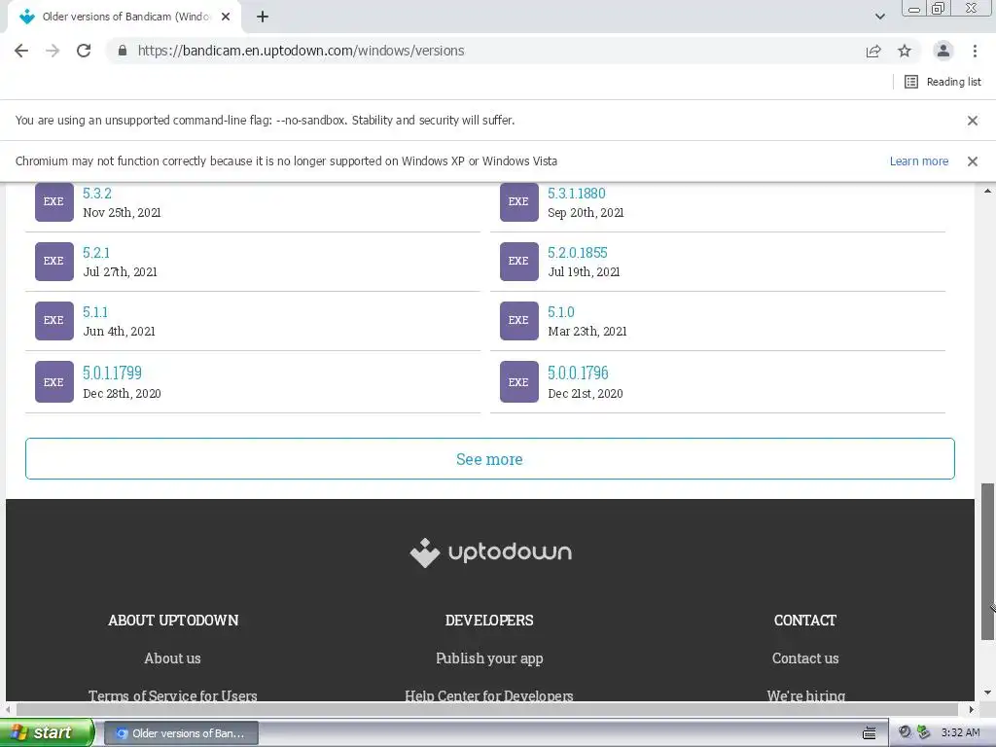The height and width of the screenshot is (747, 996).
Task: Open the Learn more link
Action: (918, 161)
